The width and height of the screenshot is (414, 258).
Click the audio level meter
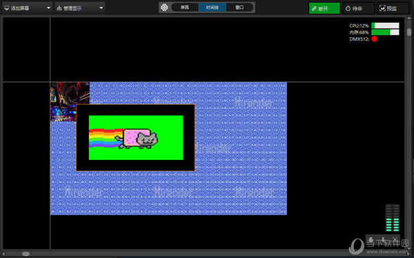[393, 218]
